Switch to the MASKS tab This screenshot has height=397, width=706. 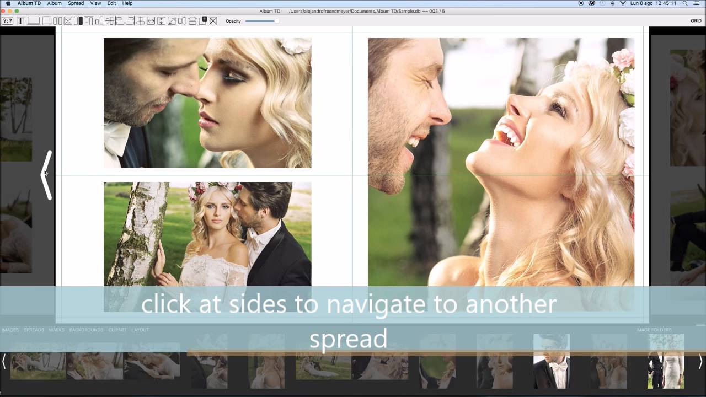coord(56,330)
